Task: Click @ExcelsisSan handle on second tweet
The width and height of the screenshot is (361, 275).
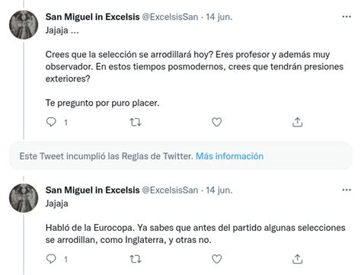Action: click(x=170, y=190)
